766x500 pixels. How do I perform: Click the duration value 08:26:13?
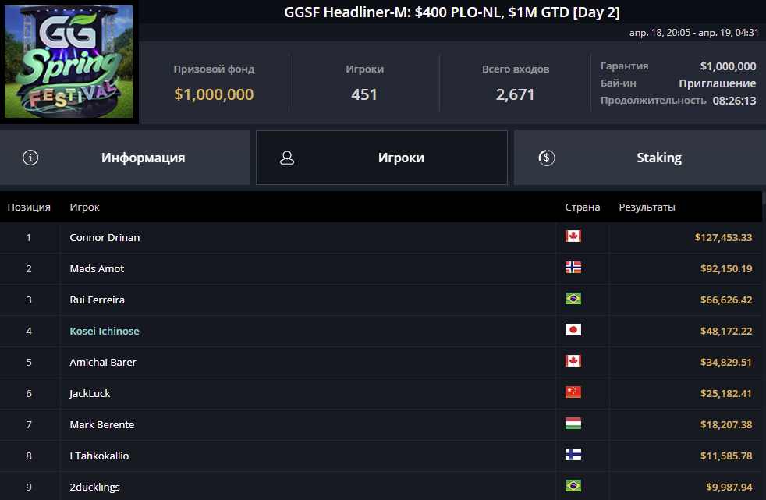(734, 101)
